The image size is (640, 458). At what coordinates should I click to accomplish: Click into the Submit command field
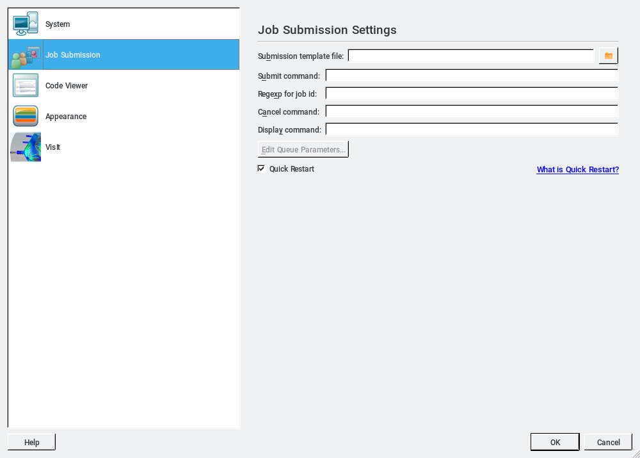tap(471, 76)
